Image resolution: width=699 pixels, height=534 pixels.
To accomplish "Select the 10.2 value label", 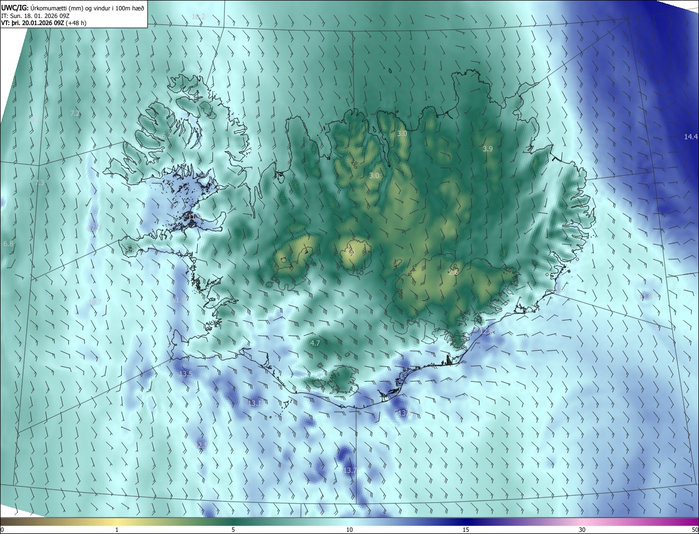I will (198, 16).
